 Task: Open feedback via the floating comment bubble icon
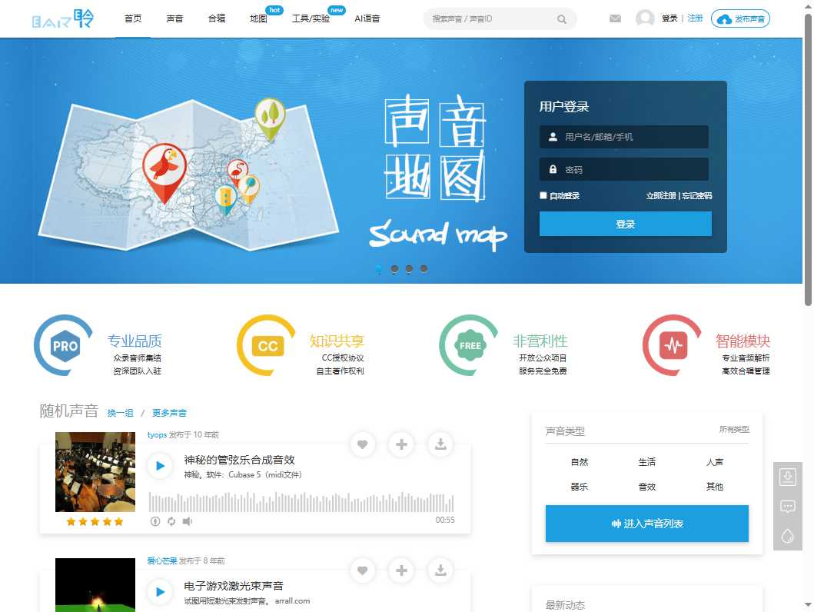(787, 507)
